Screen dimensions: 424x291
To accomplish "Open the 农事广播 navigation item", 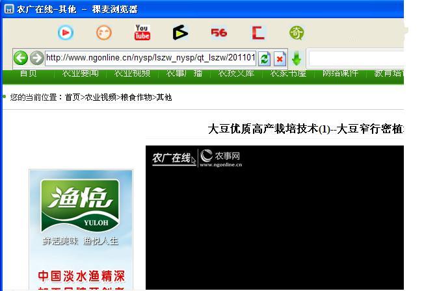I will 184,73.
